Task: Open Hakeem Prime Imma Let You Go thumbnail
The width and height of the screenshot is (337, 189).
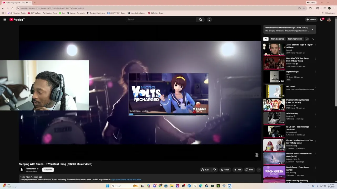Action: pos(274,159)
